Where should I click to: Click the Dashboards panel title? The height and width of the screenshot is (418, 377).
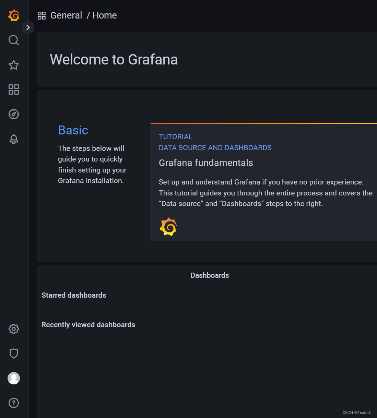[x=210, y=275]
